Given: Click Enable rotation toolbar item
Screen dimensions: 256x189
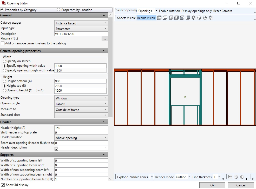Looking at the screenshot, I should (x=169, y=11).
